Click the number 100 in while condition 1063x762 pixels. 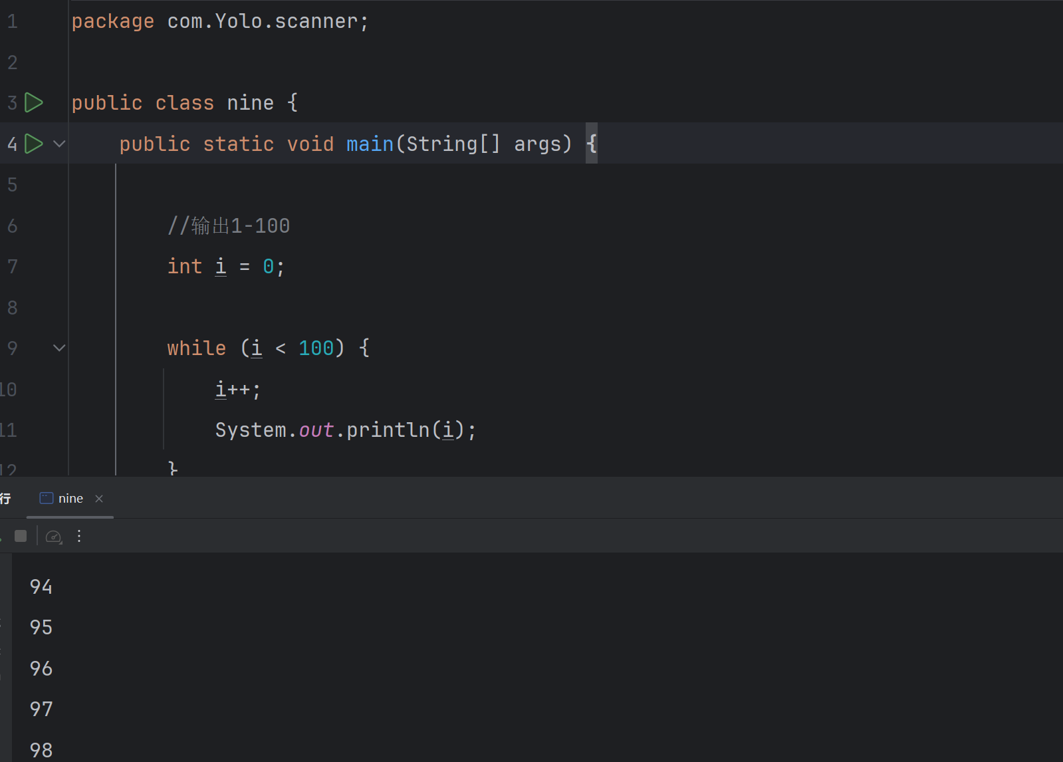pos(316,348)
